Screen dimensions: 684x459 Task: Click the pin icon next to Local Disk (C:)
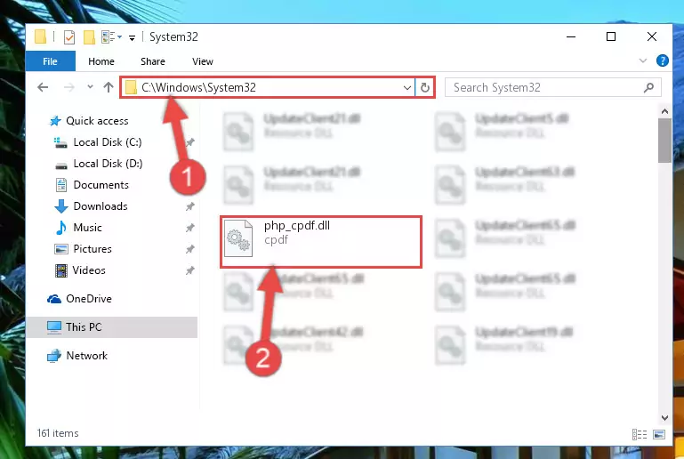pos(189,142)
